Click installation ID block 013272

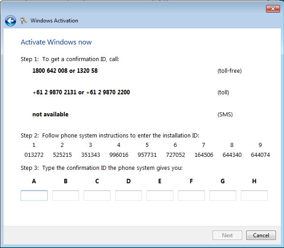pos(34,155)
